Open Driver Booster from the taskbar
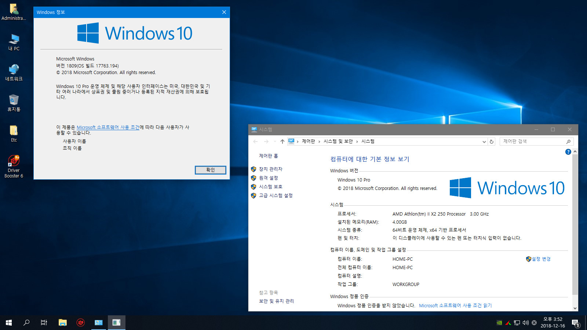The width and height of the screenshot is (587, 330). [x=81, y=323]
